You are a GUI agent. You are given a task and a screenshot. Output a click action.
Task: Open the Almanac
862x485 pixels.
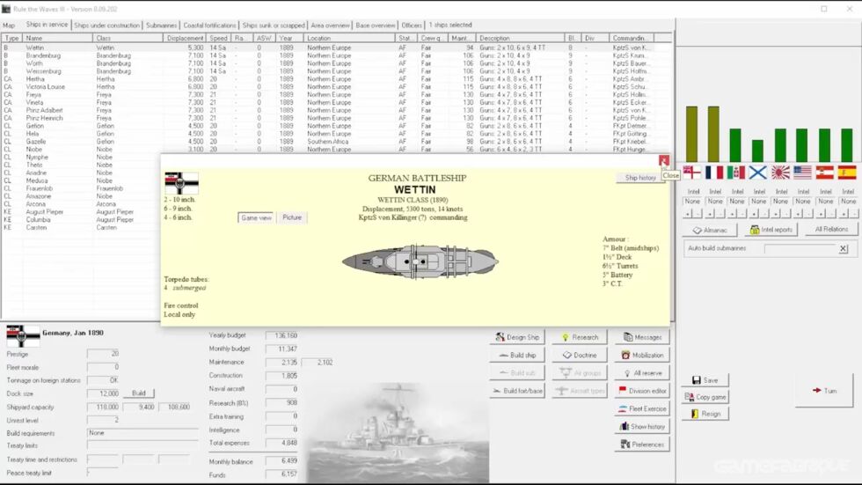[x=710, y=230]
